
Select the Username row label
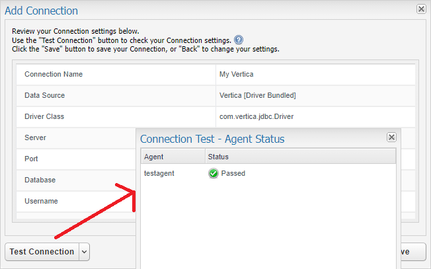pos(41,201)
